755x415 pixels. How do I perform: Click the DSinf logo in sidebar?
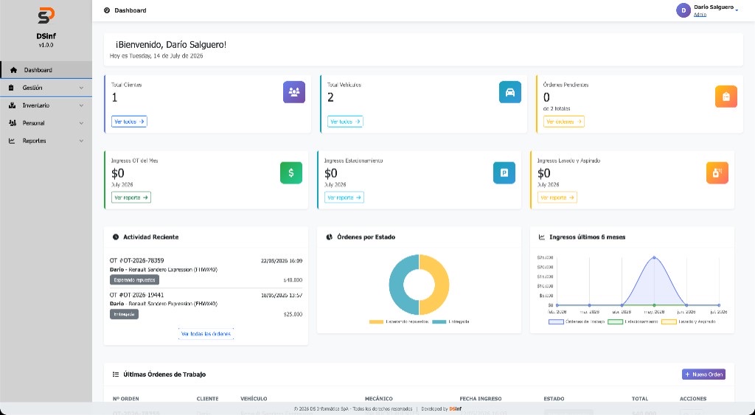[46, 15]
